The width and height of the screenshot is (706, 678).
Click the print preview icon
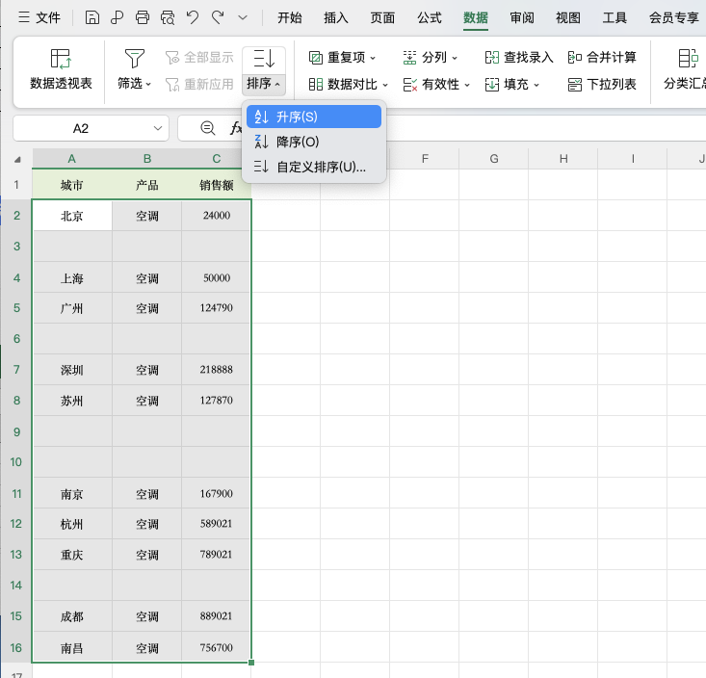168,18
